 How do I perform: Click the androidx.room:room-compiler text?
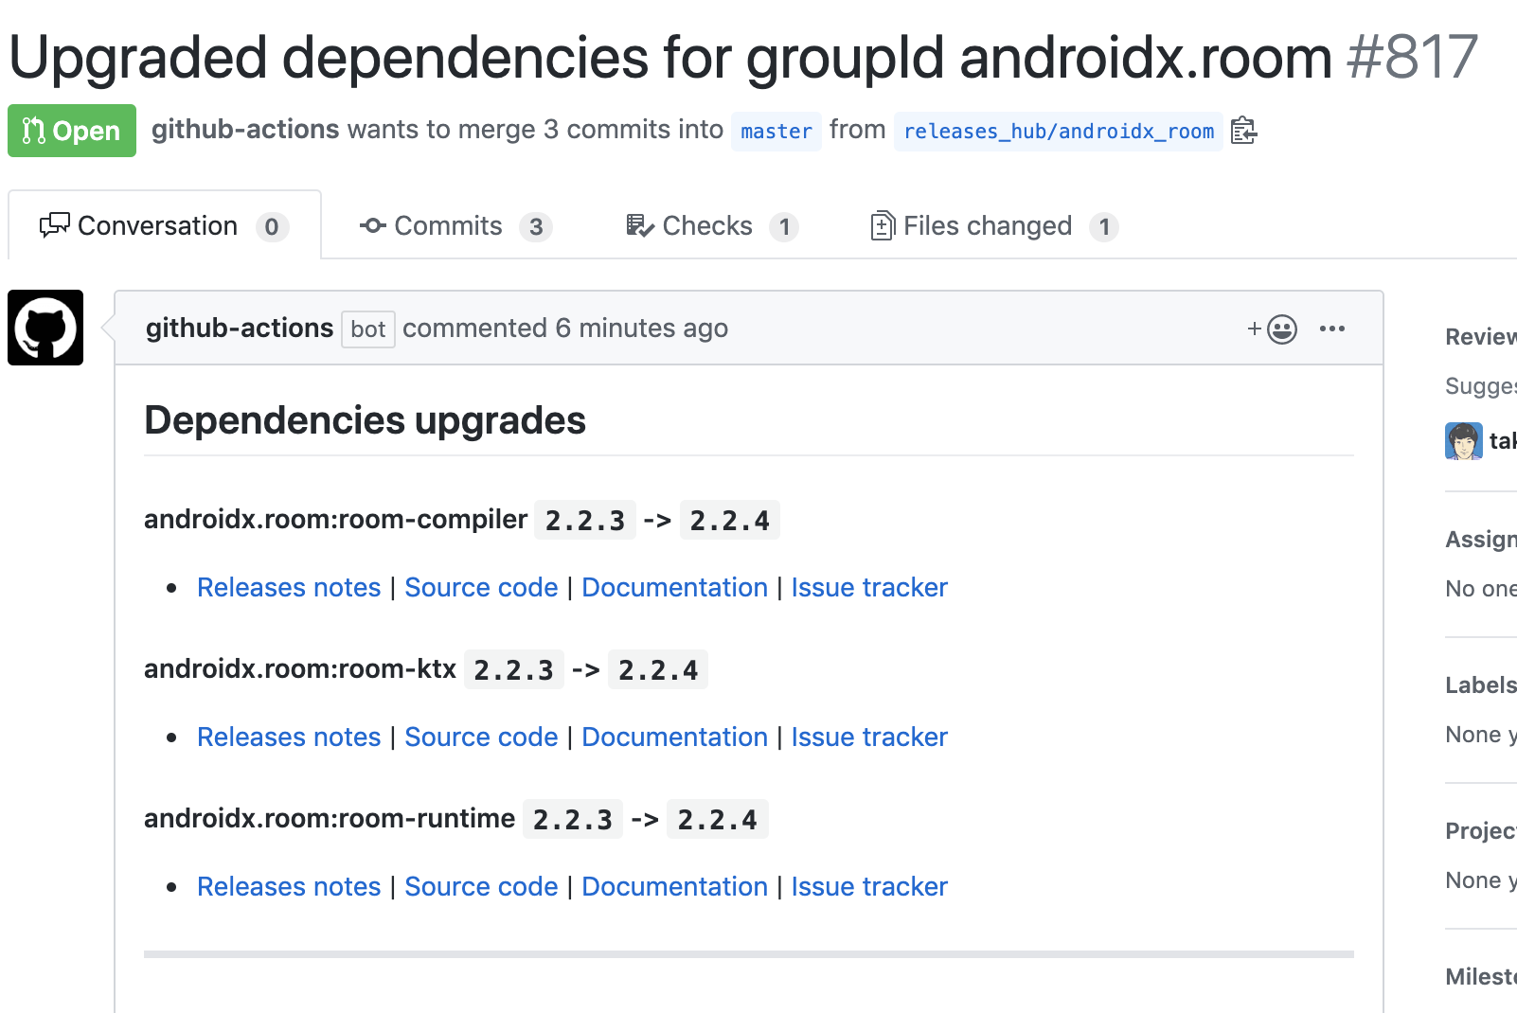pos(335,519)
